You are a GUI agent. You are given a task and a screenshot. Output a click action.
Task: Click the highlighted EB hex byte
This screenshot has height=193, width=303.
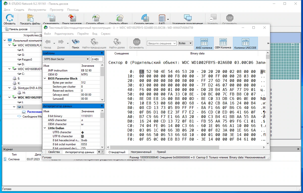click(142, 71)
